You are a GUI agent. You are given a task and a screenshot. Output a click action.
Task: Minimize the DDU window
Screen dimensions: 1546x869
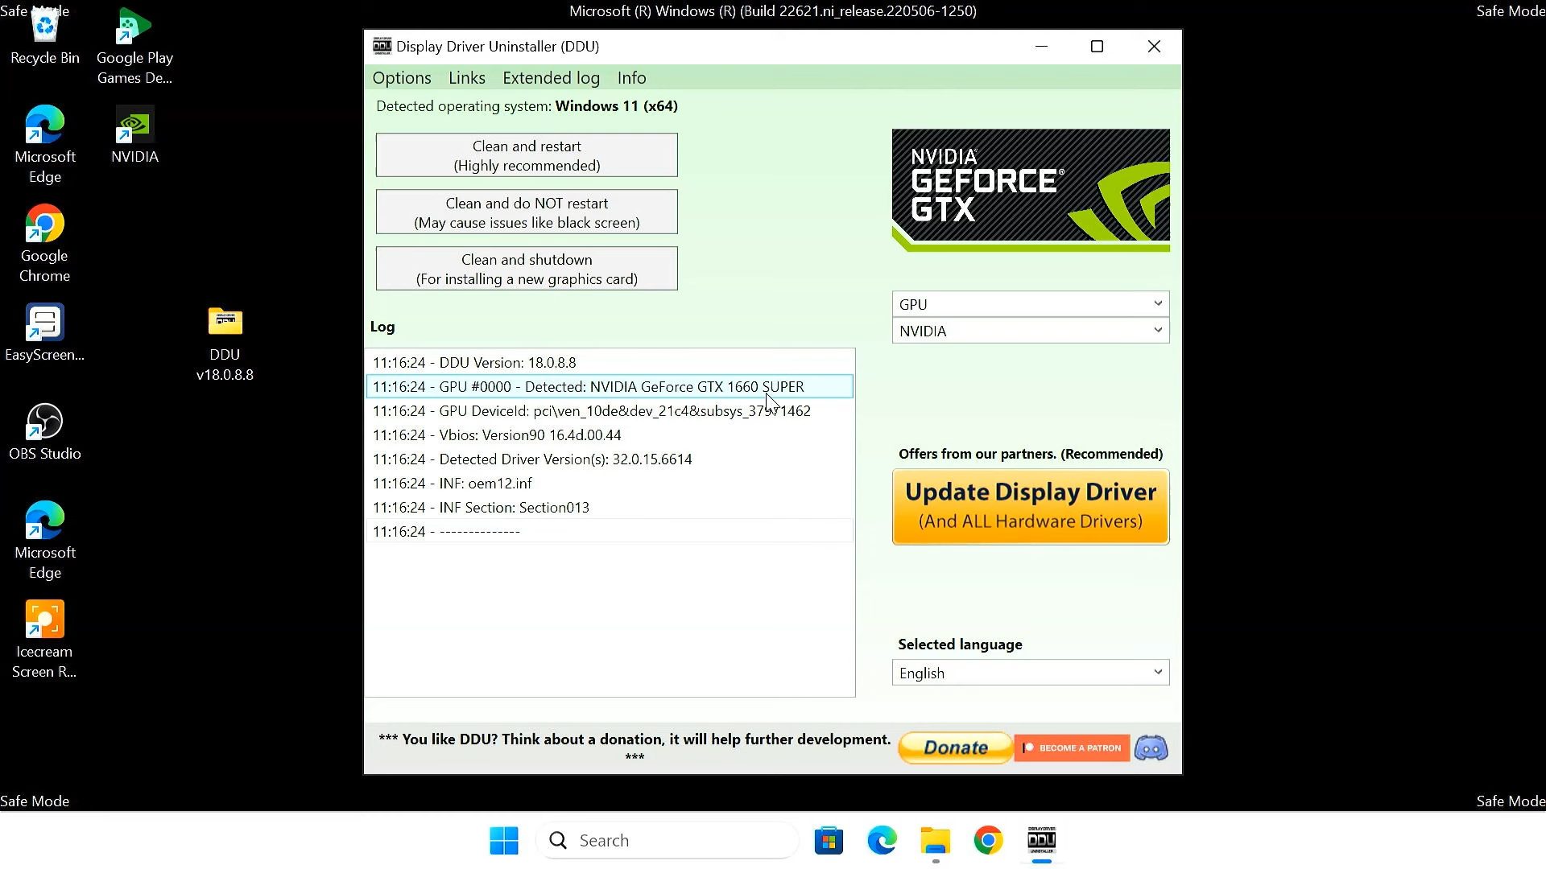(1041, 47)
